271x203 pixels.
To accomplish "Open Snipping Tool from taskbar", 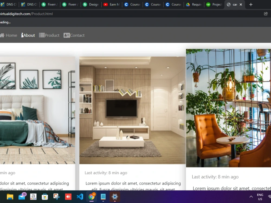I will [56, 197].
